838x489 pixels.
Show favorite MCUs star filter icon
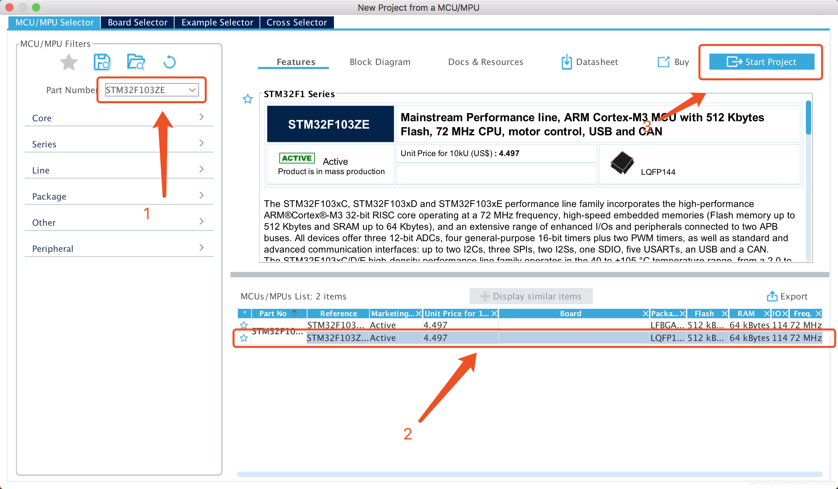(69, 62)
